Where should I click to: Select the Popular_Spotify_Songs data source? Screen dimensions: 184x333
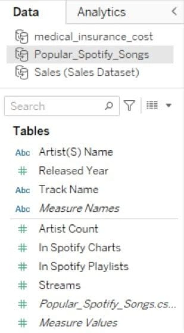(91, 55)
